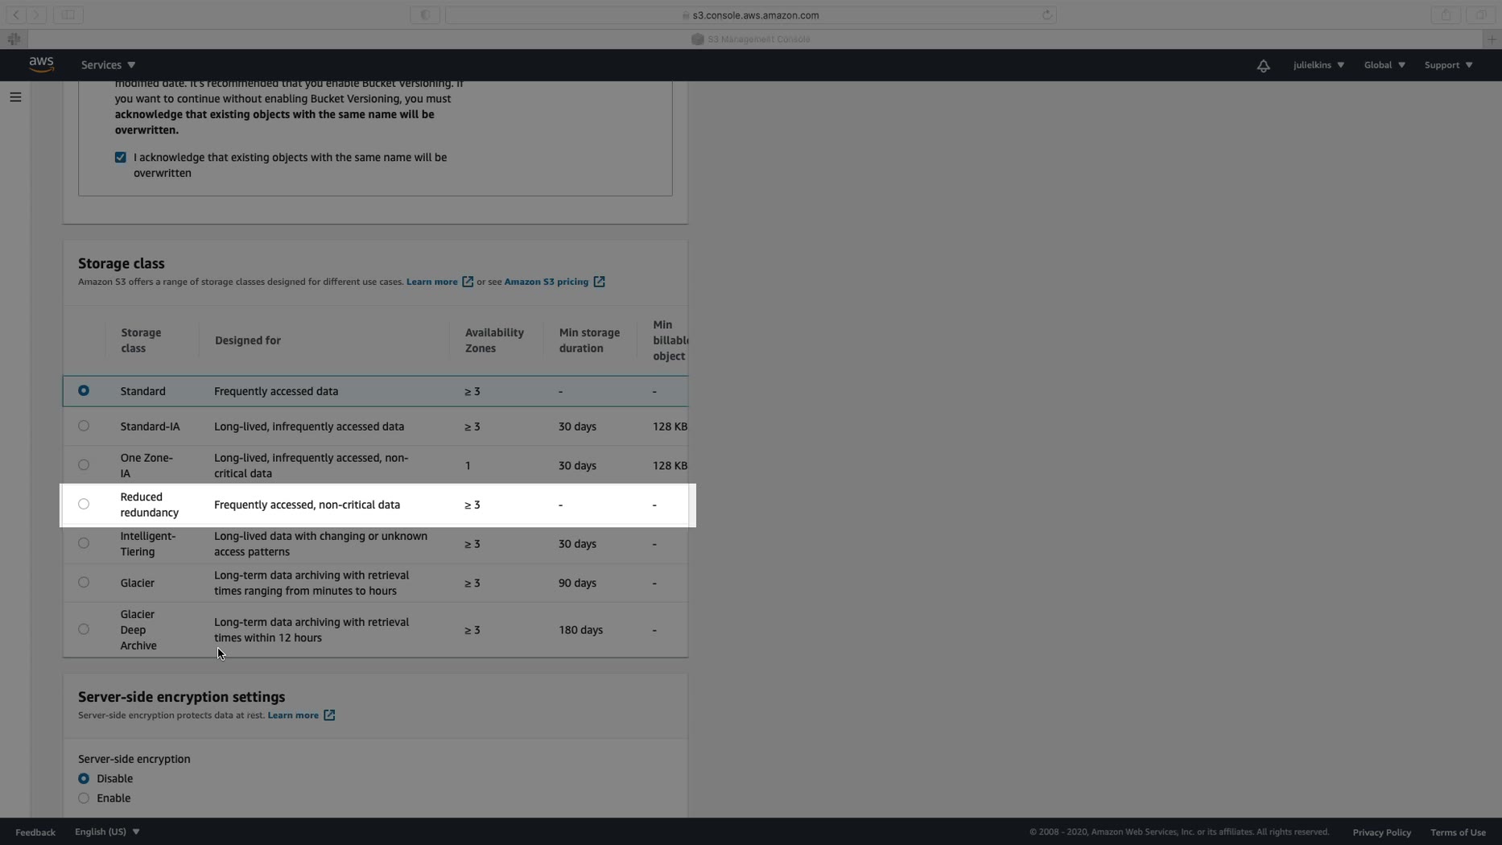Choose the One Zone-IA radio button
Viewport: 1502px width, 845px height.
[x=84, y=465]
